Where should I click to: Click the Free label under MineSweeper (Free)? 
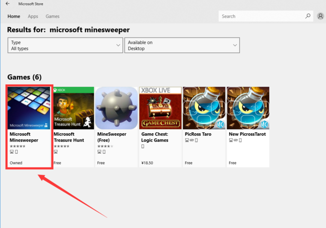pyautogui.click(x=101, y=163)
